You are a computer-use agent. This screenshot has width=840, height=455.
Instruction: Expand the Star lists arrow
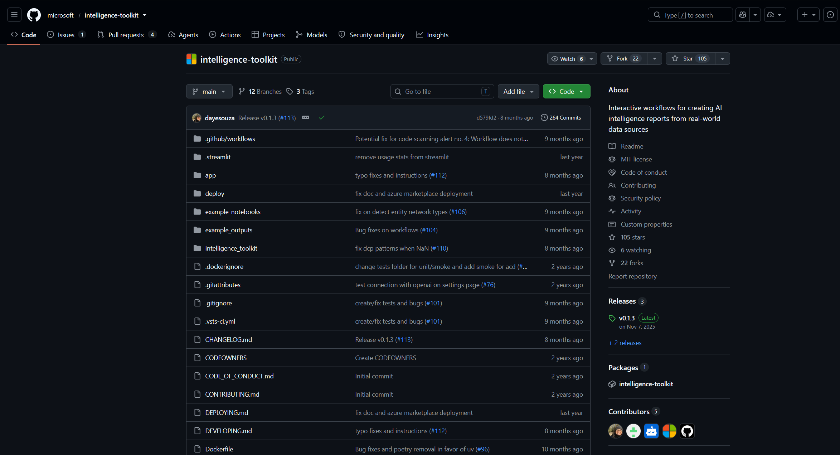(723, 59)
